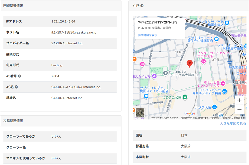249x165 pixels.
Task: Click the プロキシを使用しているか row label
Action: point(26,158)
